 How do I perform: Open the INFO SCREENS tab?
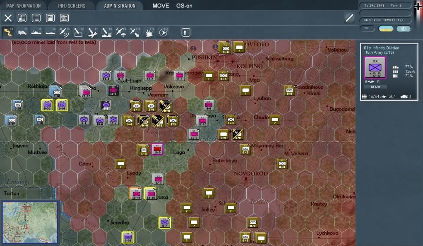point(72,6)
